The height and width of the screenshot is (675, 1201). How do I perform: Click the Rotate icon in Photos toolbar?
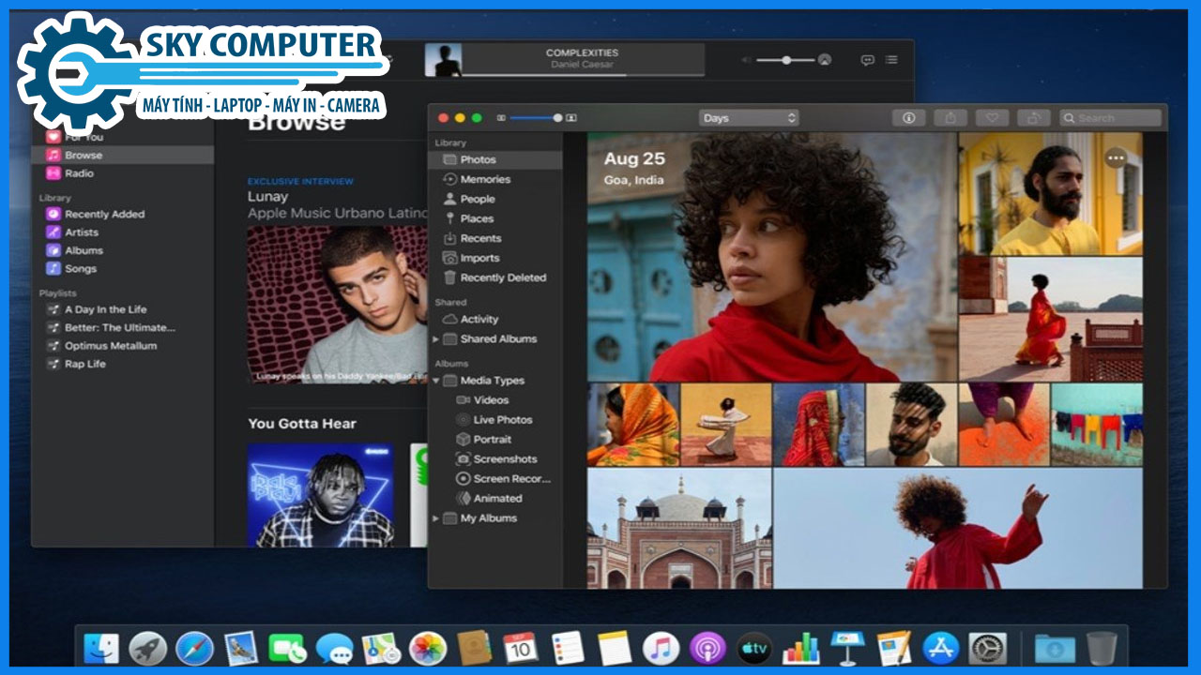(1033, 118)
